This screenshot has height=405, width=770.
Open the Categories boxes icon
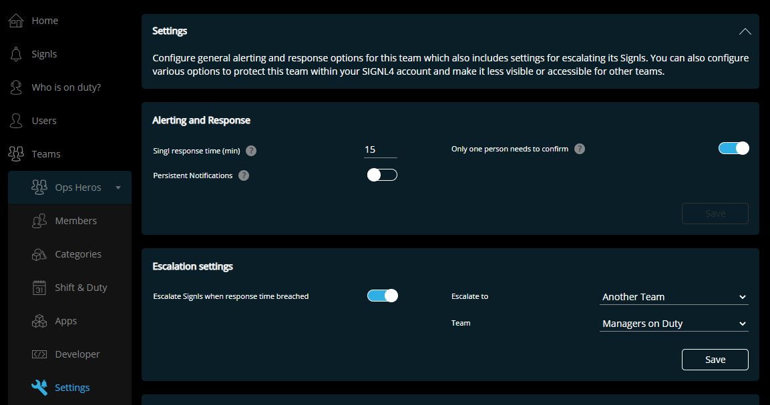tap(39, 254)
